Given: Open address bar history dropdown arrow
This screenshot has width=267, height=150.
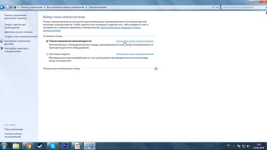Looking at the screenshot, I should (213, 7).
